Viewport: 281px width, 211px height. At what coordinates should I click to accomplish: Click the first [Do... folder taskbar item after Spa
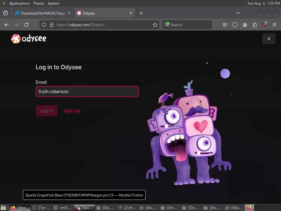(x=105, y=208)
